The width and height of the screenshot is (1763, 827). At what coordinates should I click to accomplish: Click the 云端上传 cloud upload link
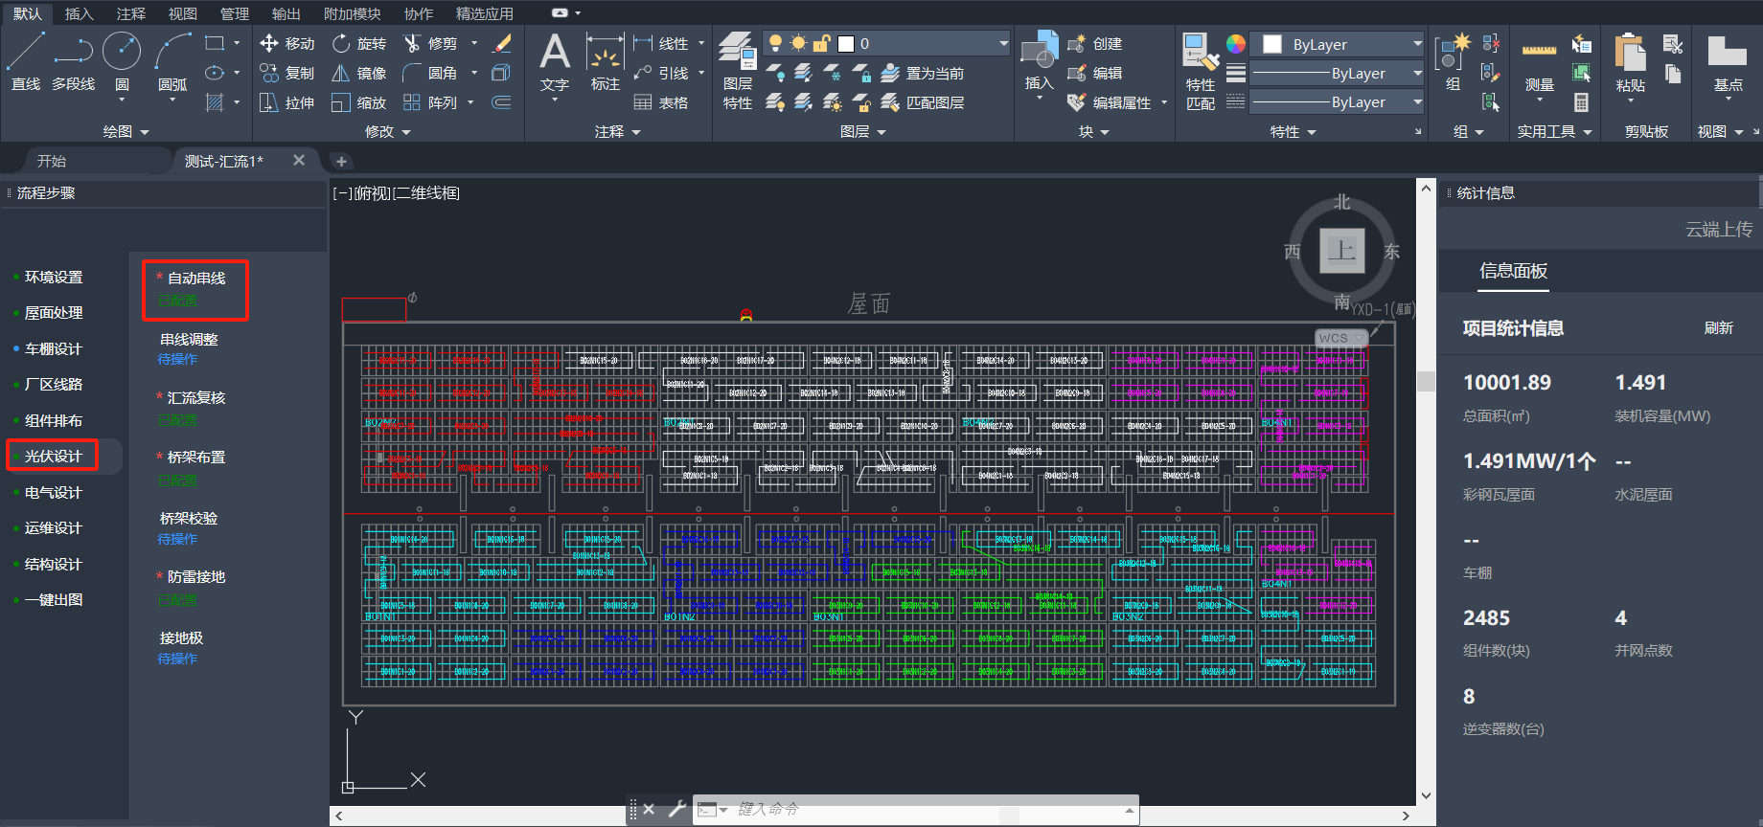[x=1718, y=230]
